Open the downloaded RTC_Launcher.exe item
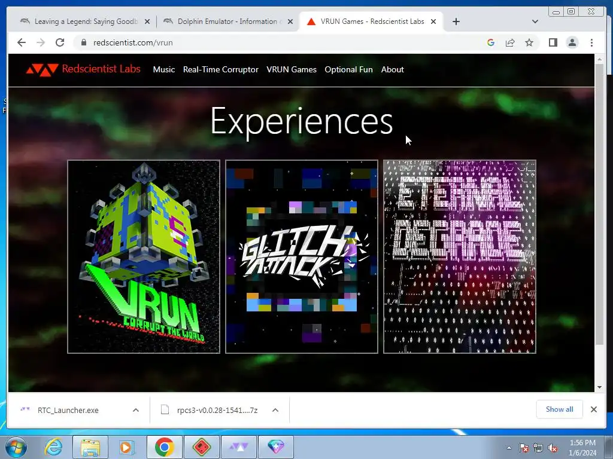This screenshot has height=459, width=613. coord(68,410)
